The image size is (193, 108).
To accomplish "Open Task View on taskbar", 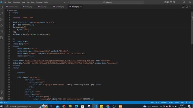I will click(51, 106).
